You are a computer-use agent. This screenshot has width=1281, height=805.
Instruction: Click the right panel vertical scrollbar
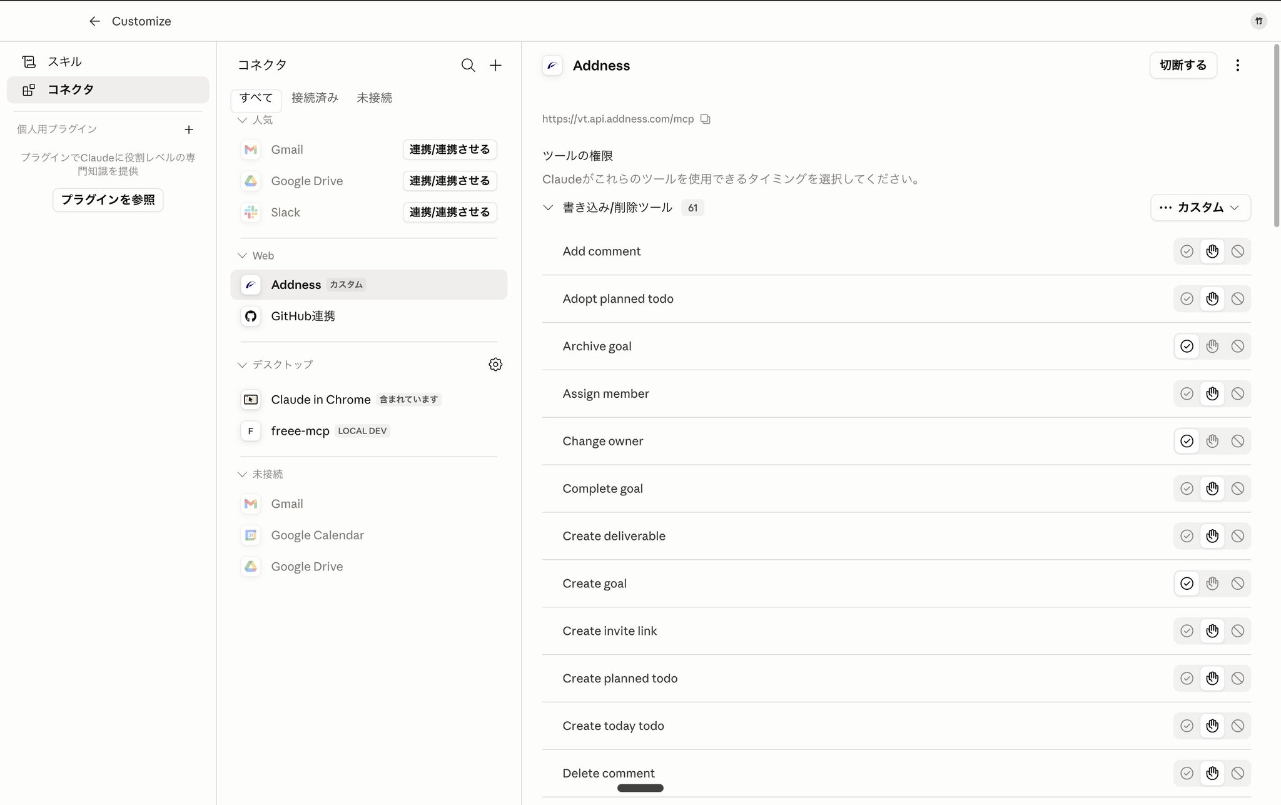pos(1277,135)
